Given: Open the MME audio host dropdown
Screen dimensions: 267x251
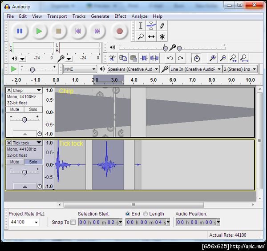Looking at the screenshot, I should 80,69.
